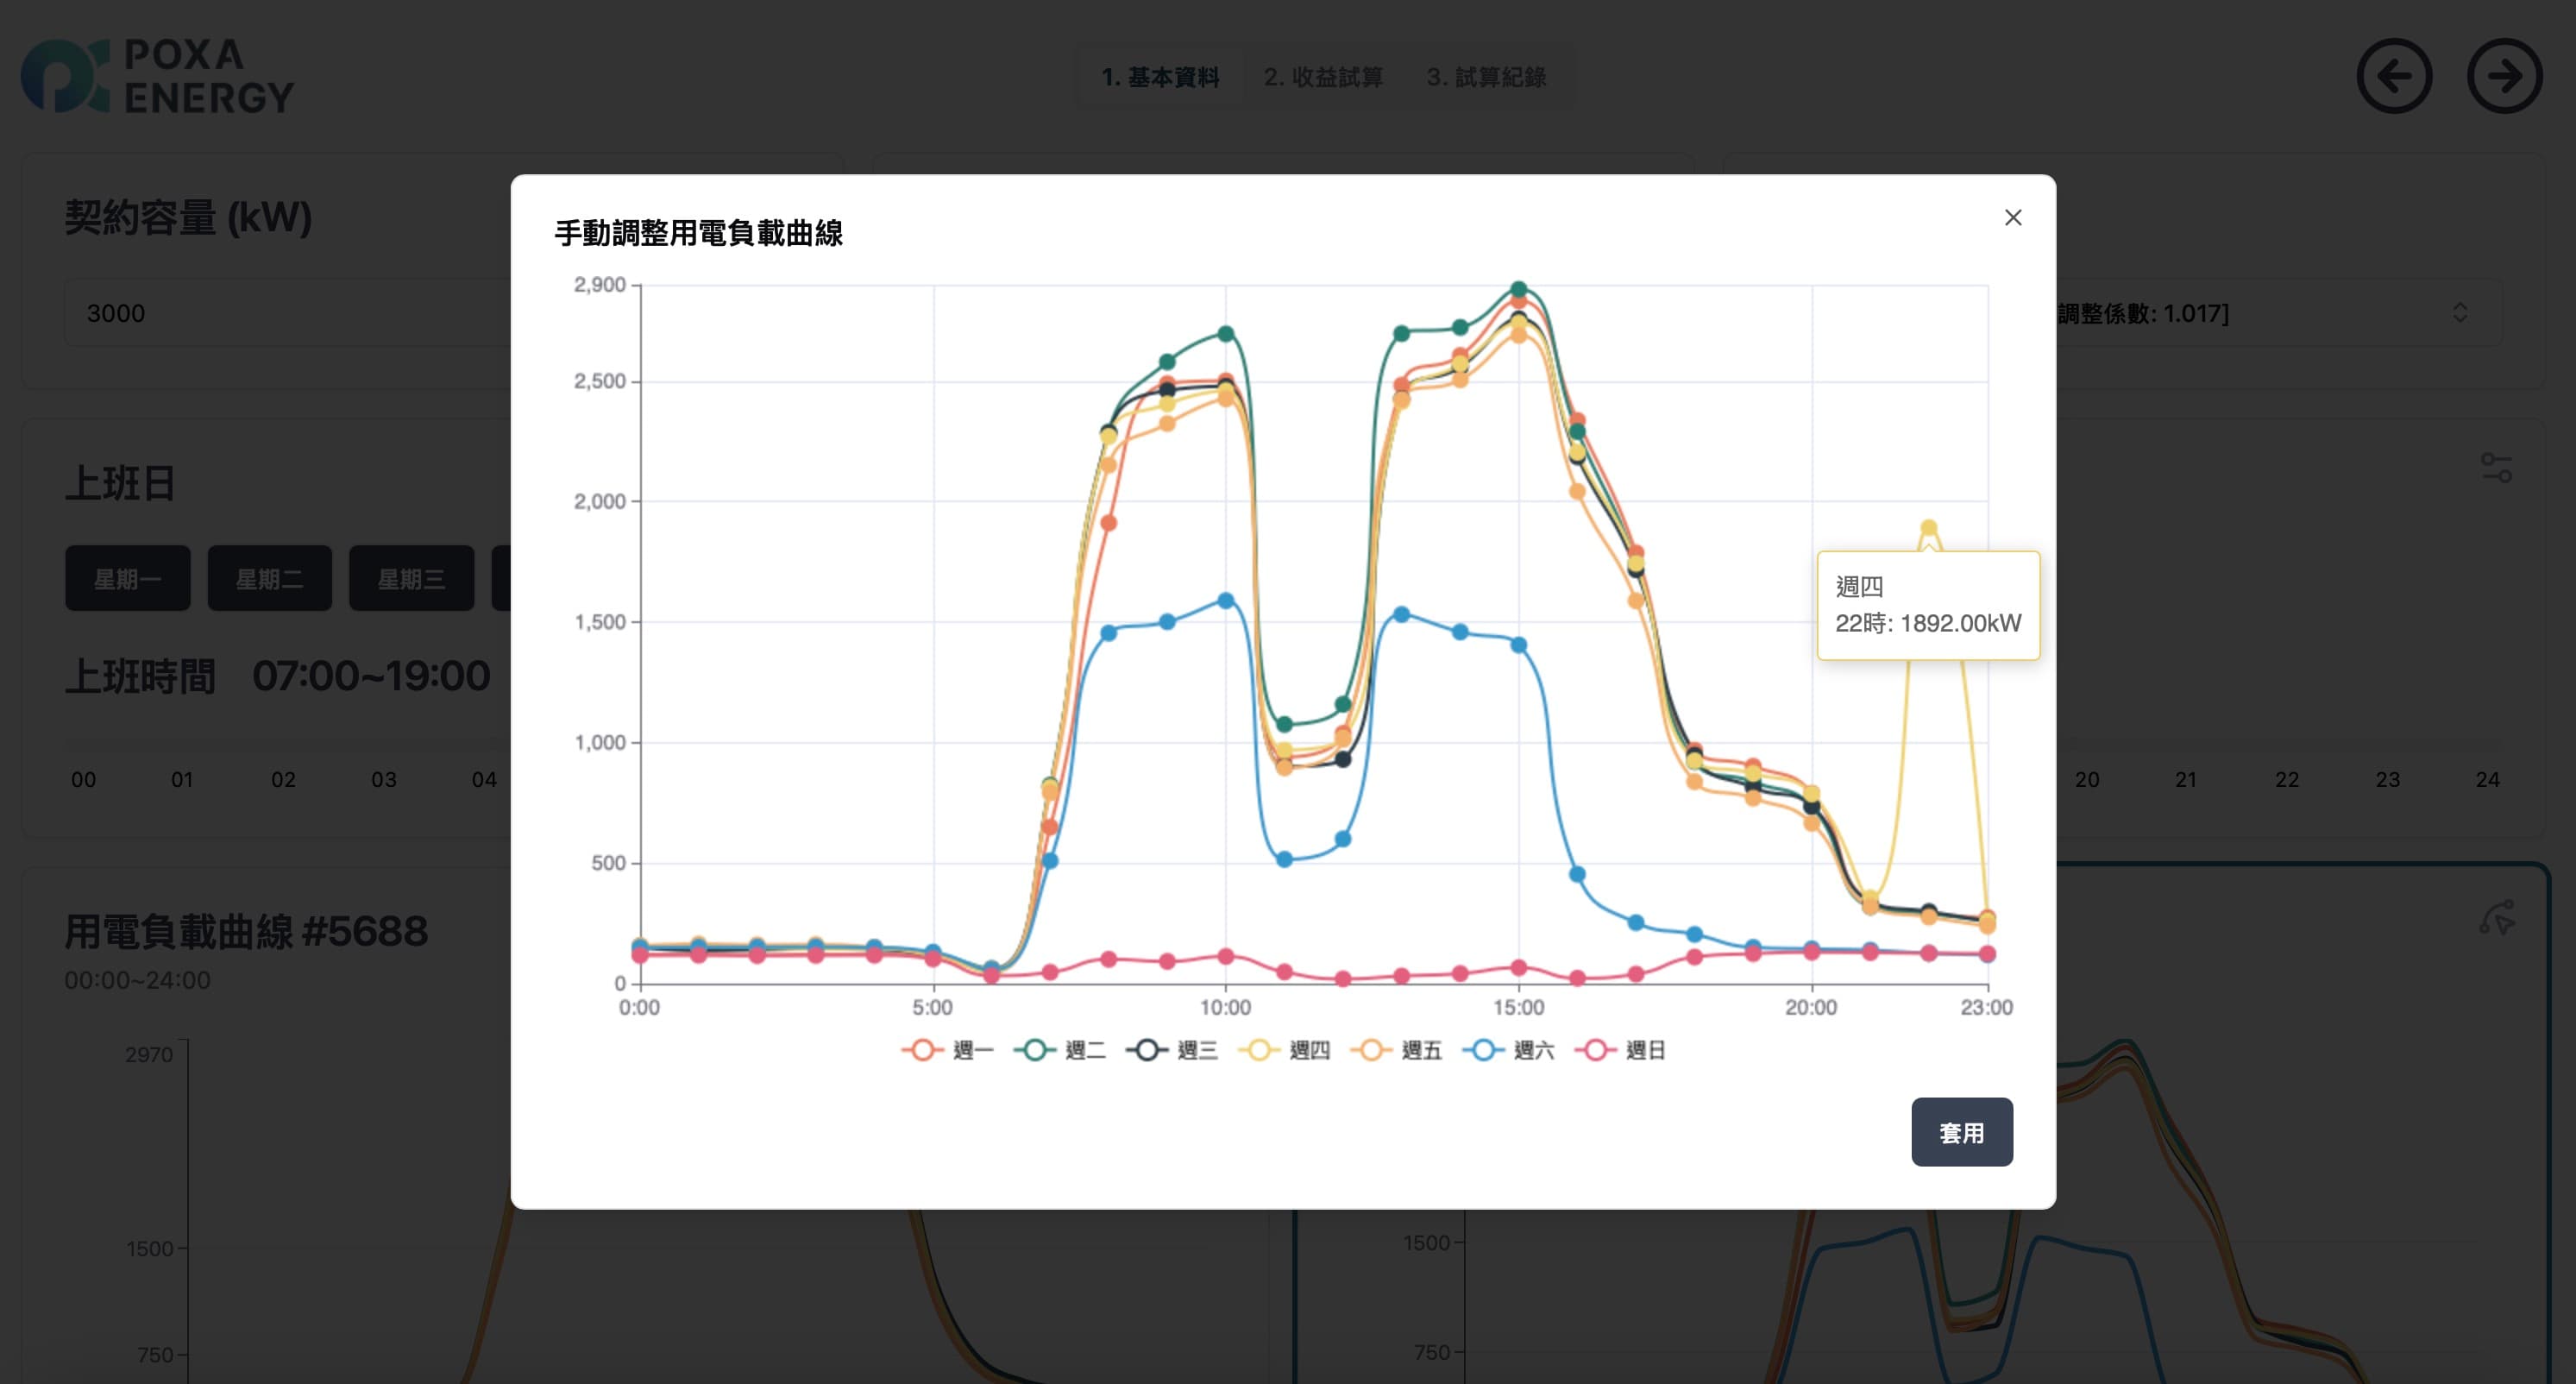Click 週四 data point at 22時 peak
This screenshot has height=1384, width=2576.
[x=1929, y=528]
